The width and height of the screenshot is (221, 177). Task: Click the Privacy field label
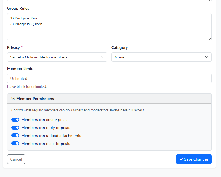pos(14,47)
